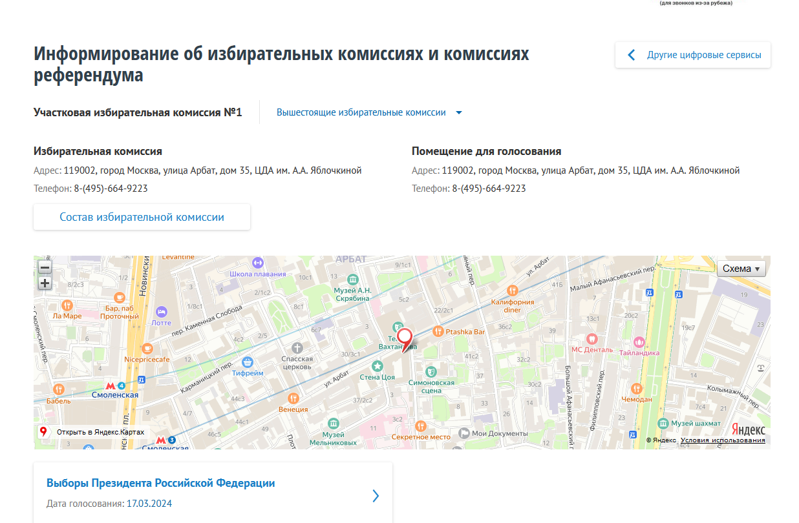Select the Ла Маре restaurant icon

67,305
